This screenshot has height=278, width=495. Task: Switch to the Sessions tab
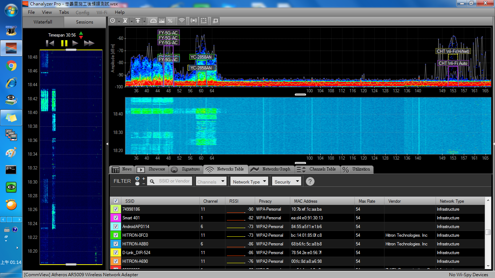(84, 22)
